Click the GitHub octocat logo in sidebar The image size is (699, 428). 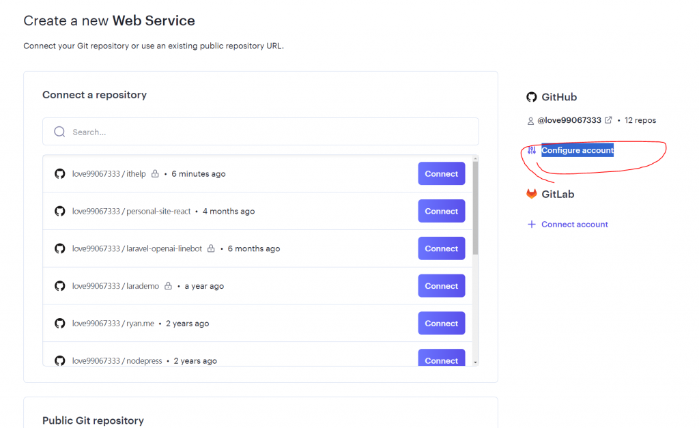[x=532, y=97]
